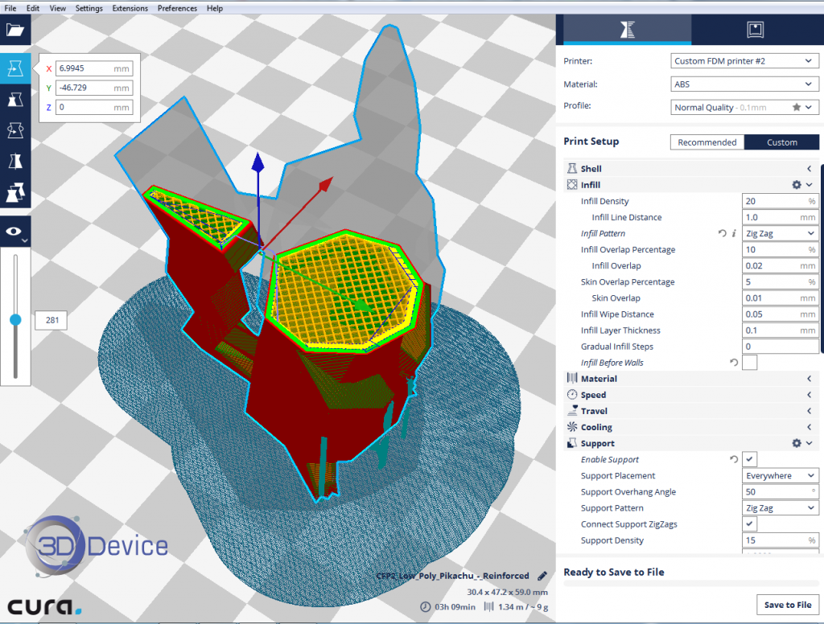Open the Preferences menu
Viewport: 824px width, 624px height.
tap(177, 8)
